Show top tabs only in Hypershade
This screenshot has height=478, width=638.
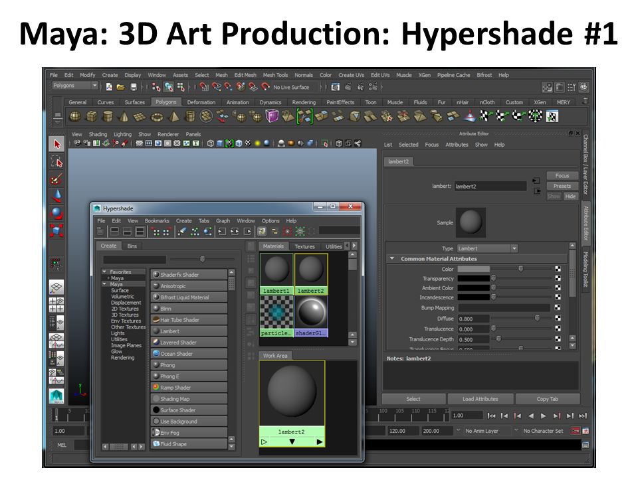[x=115, y=232]
